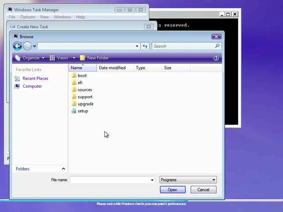Click the Views grid icon

52,58
